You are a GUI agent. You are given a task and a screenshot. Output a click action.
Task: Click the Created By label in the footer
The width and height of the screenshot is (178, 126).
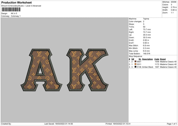tap(6, 124)
